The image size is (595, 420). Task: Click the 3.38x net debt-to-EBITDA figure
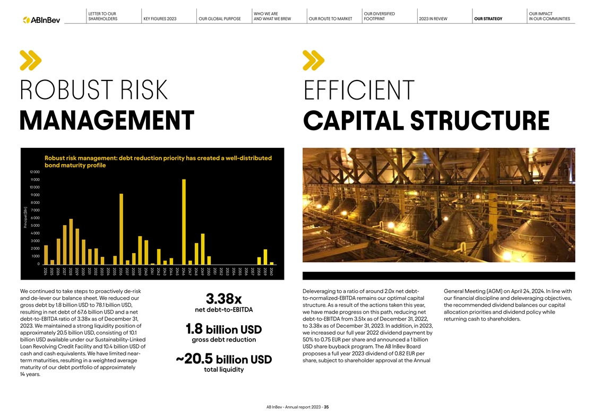pos(223,299)
